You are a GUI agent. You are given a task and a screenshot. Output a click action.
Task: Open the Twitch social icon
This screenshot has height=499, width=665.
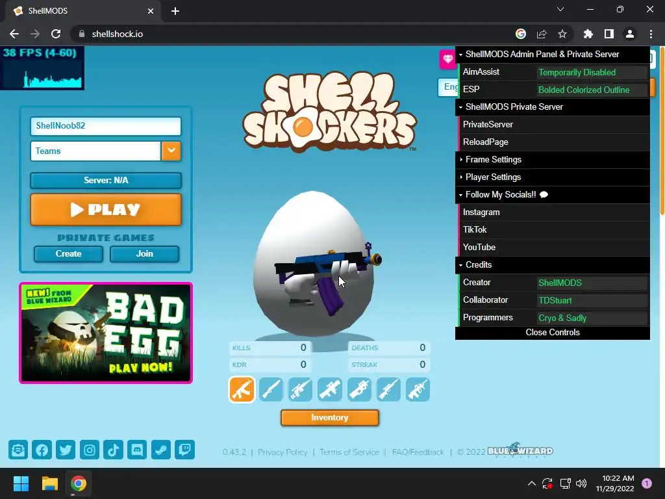[185, 450]
